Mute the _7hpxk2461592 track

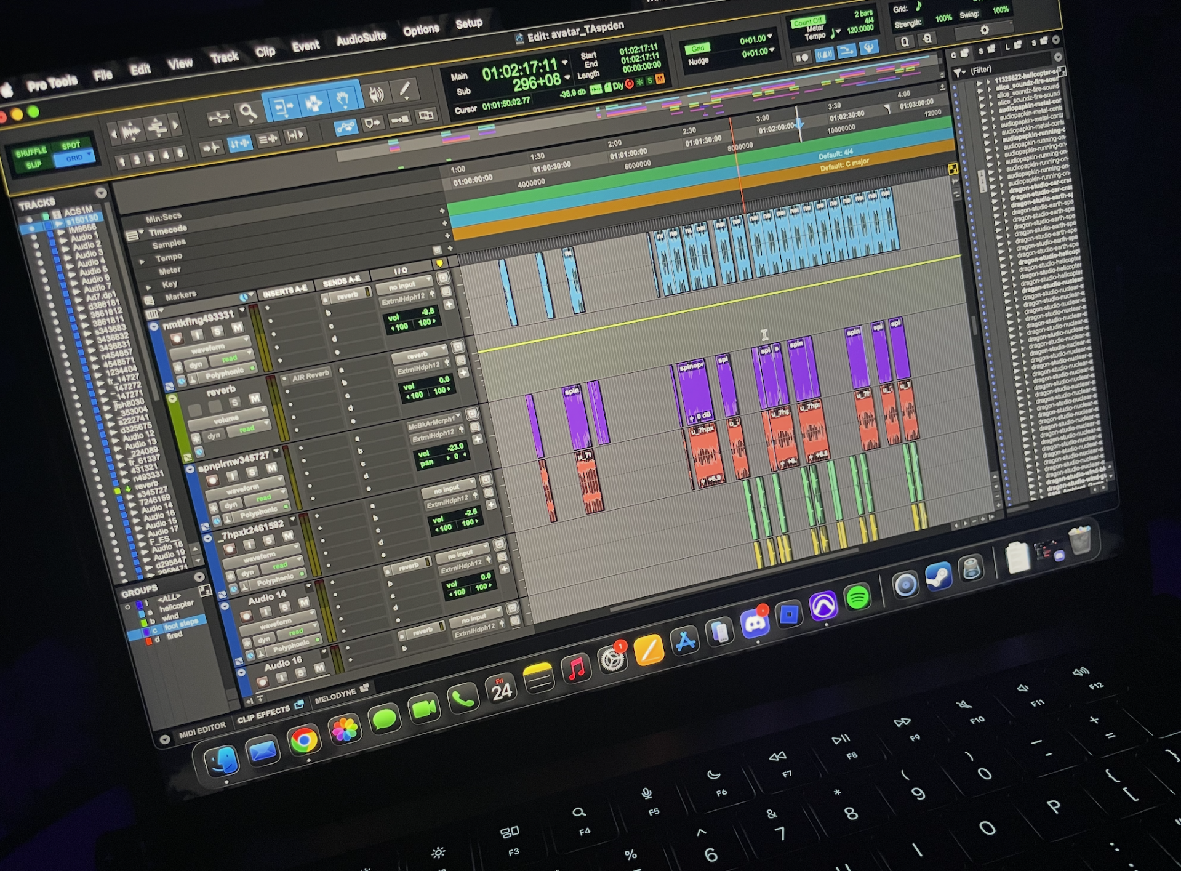point(288,537)
